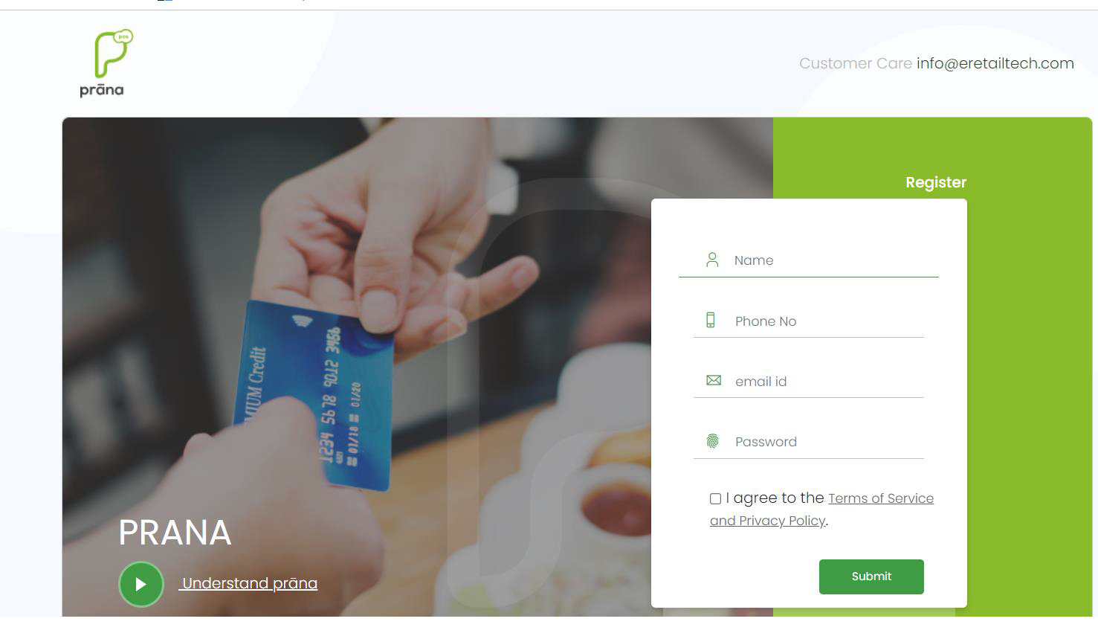Focus the Name input field

pyautogui.click(x=808, y=260)
